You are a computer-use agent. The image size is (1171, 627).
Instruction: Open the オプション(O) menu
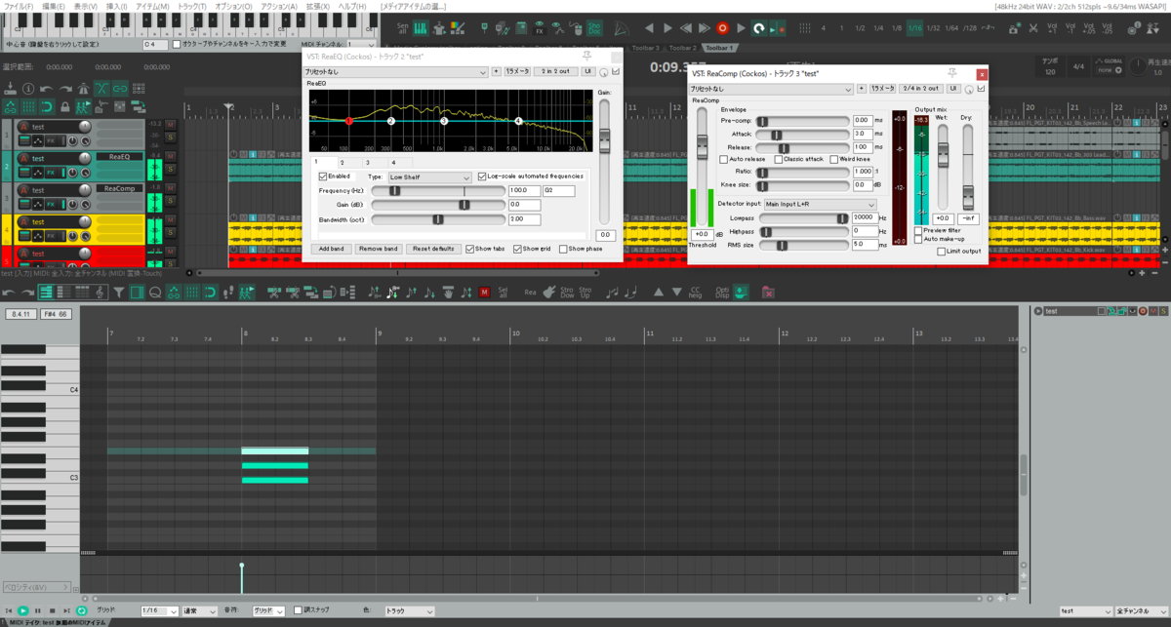point(235,6)
